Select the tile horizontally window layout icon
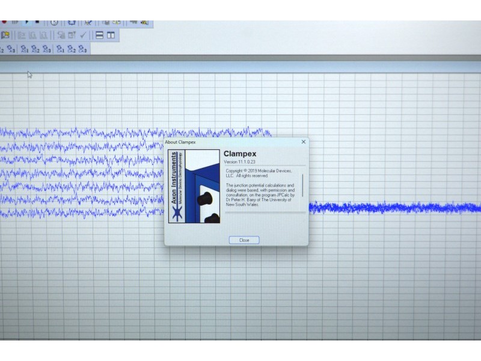The height and width of the screenshot is (361, 481). 100,35
